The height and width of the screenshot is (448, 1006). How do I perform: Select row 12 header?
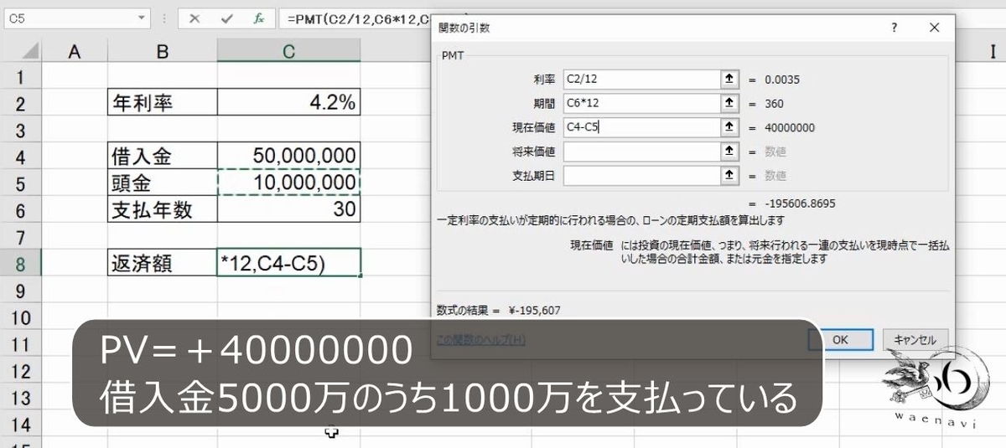[x=21, y=371]
